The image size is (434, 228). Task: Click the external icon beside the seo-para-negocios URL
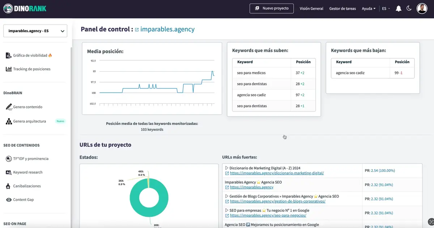pos(227,215)
